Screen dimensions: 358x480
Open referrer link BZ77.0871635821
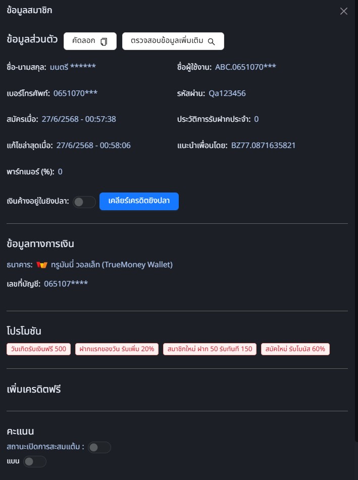[x=263, y=146]
